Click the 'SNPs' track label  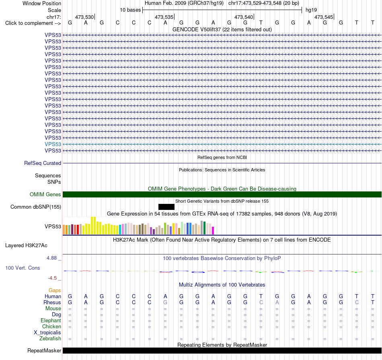point(54,182)
